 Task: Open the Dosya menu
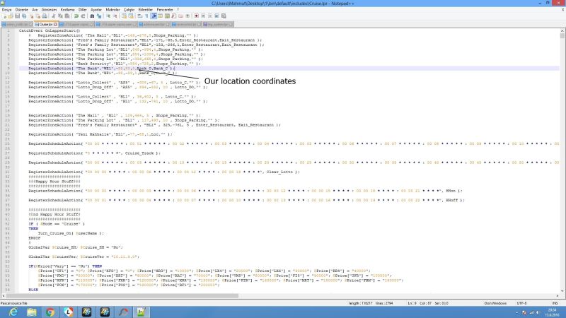click(6, 10)
